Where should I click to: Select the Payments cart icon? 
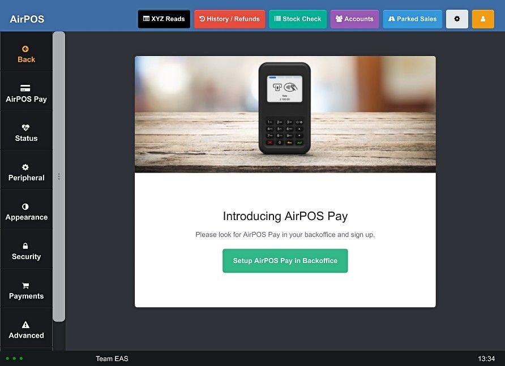coord(25,286)
